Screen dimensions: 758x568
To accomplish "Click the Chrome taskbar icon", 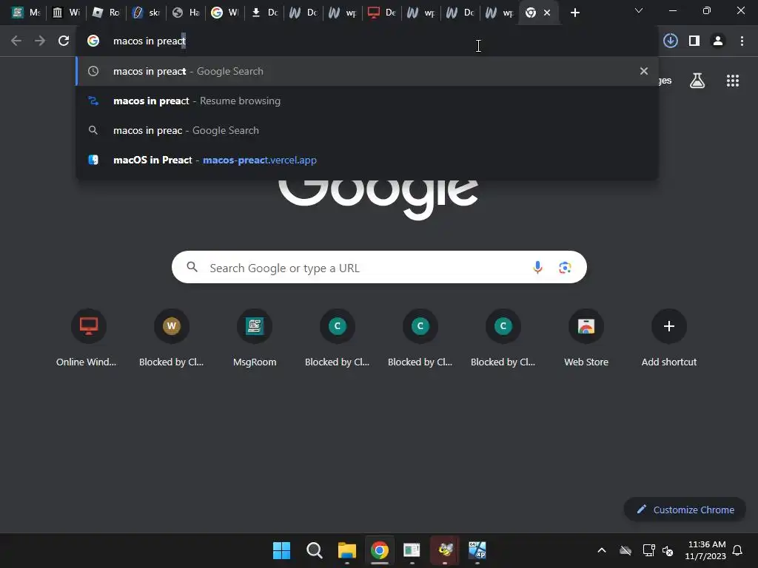I will click(380, 550).
